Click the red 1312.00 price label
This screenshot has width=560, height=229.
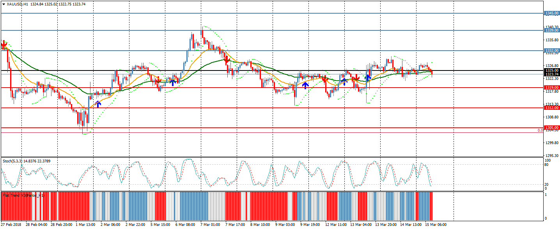tap(552, 107)
